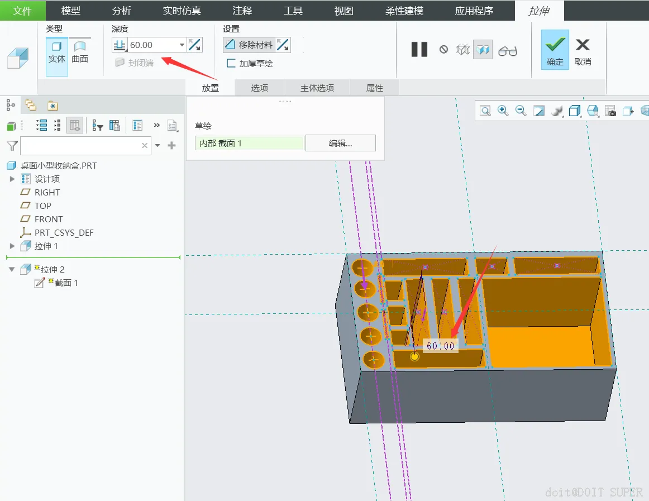
Task: Click the 编辑... sketch button
Action: click(x=340, y=143)
